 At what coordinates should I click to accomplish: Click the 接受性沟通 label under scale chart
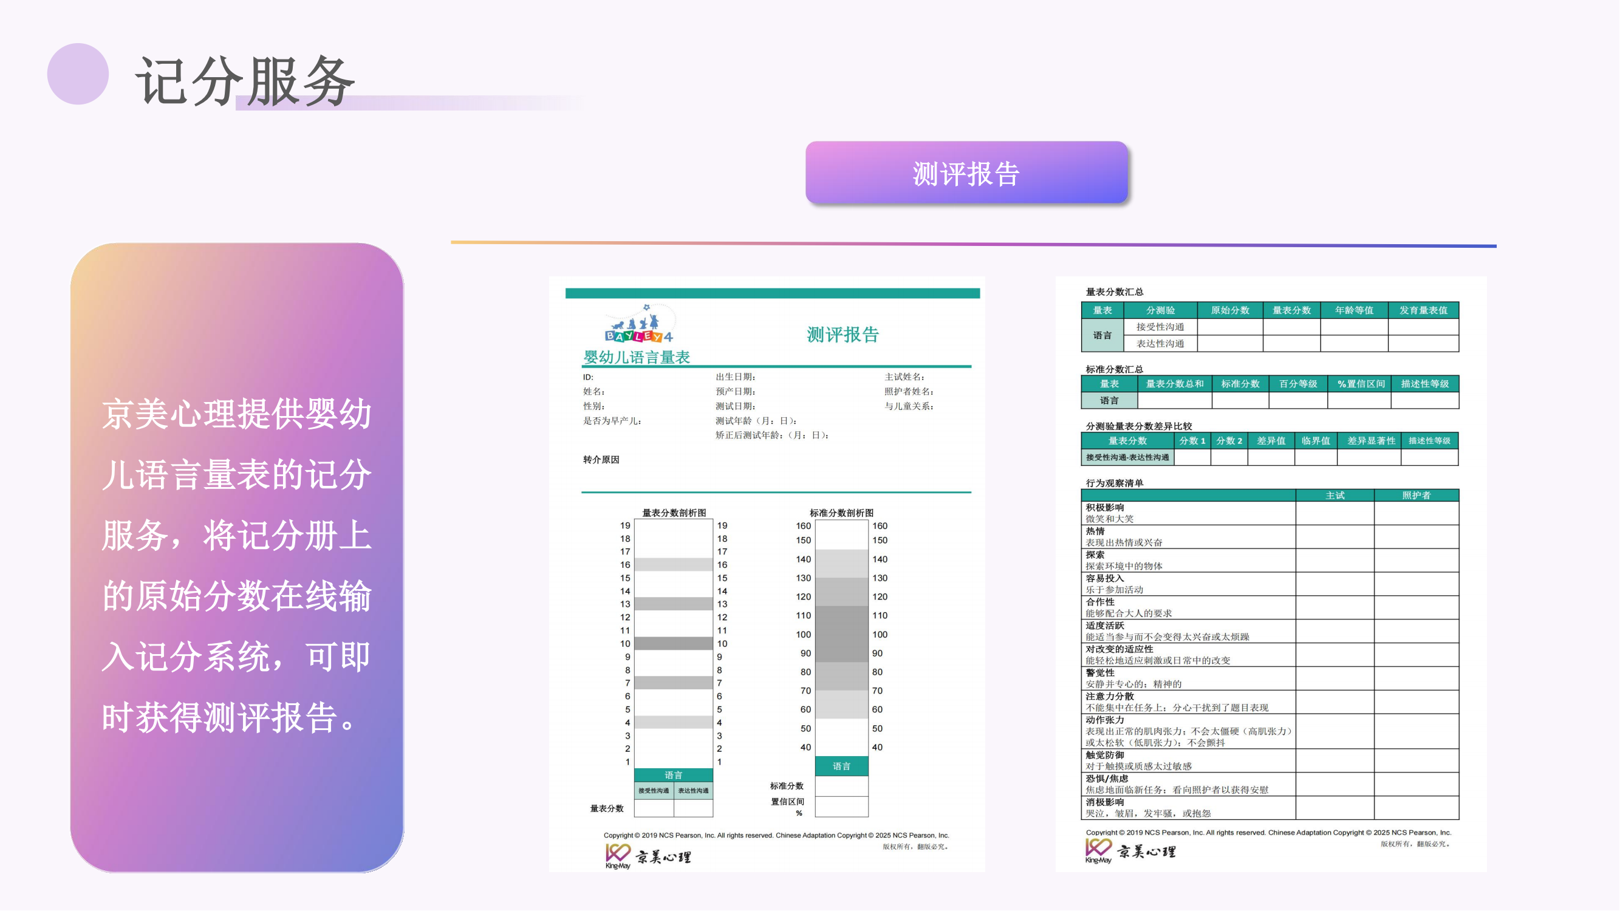pyautogui.click(x=654, y=790)
